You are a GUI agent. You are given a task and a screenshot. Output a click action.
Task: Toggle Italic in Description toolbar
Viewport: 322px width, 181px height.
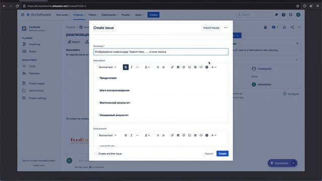pos(131,67)
